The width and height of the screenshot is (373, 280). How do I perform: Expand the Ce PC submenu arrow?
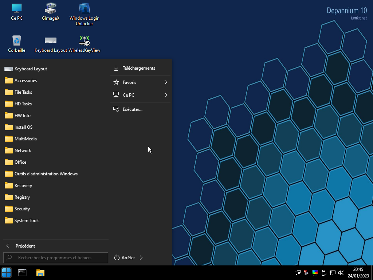tap(166, 95)
